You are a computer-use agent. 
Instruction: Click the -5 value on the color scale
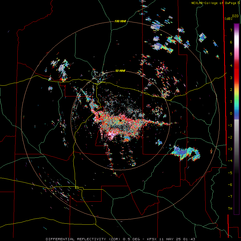click(x=230, y=173)
